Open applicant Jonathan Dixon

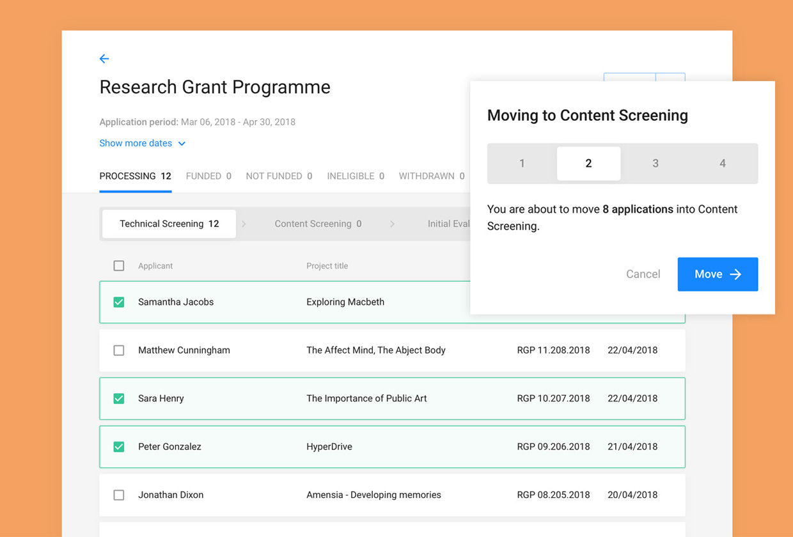[x=171, y=495]
